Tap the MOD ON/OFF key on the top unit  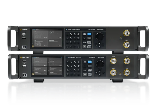89,43
